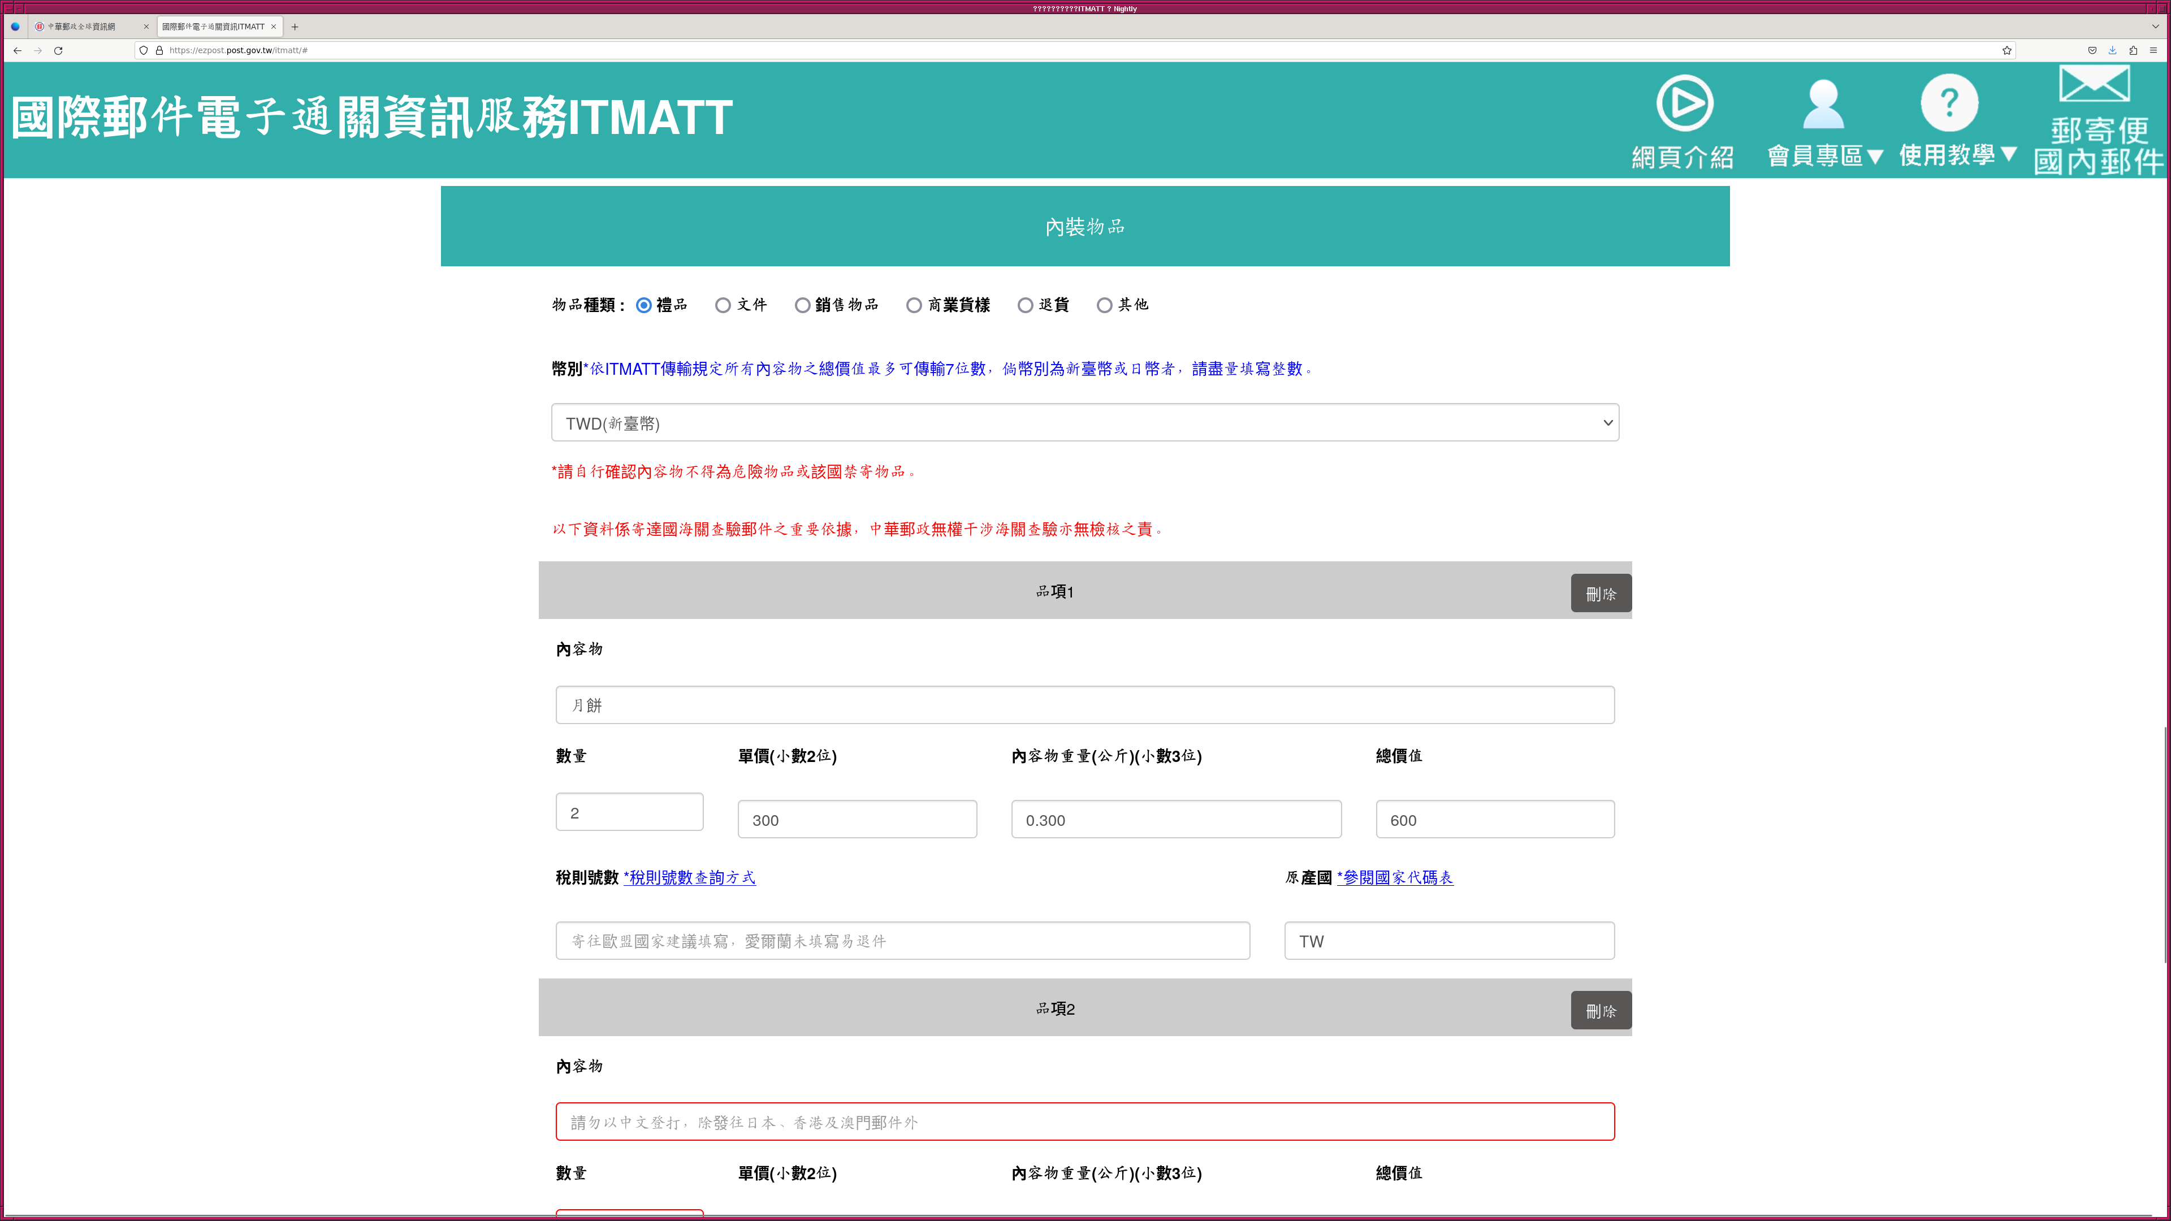Image resolution: width=2171 pixels, height=1221 pixels.
Task: Open the 稅則號數查詢方式 link
Action: 689,877
